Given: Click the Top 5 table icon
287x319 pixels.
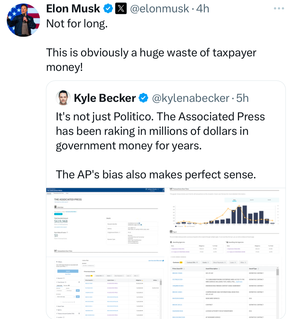Looking at the screenshot, I should (x=171, y=232).
